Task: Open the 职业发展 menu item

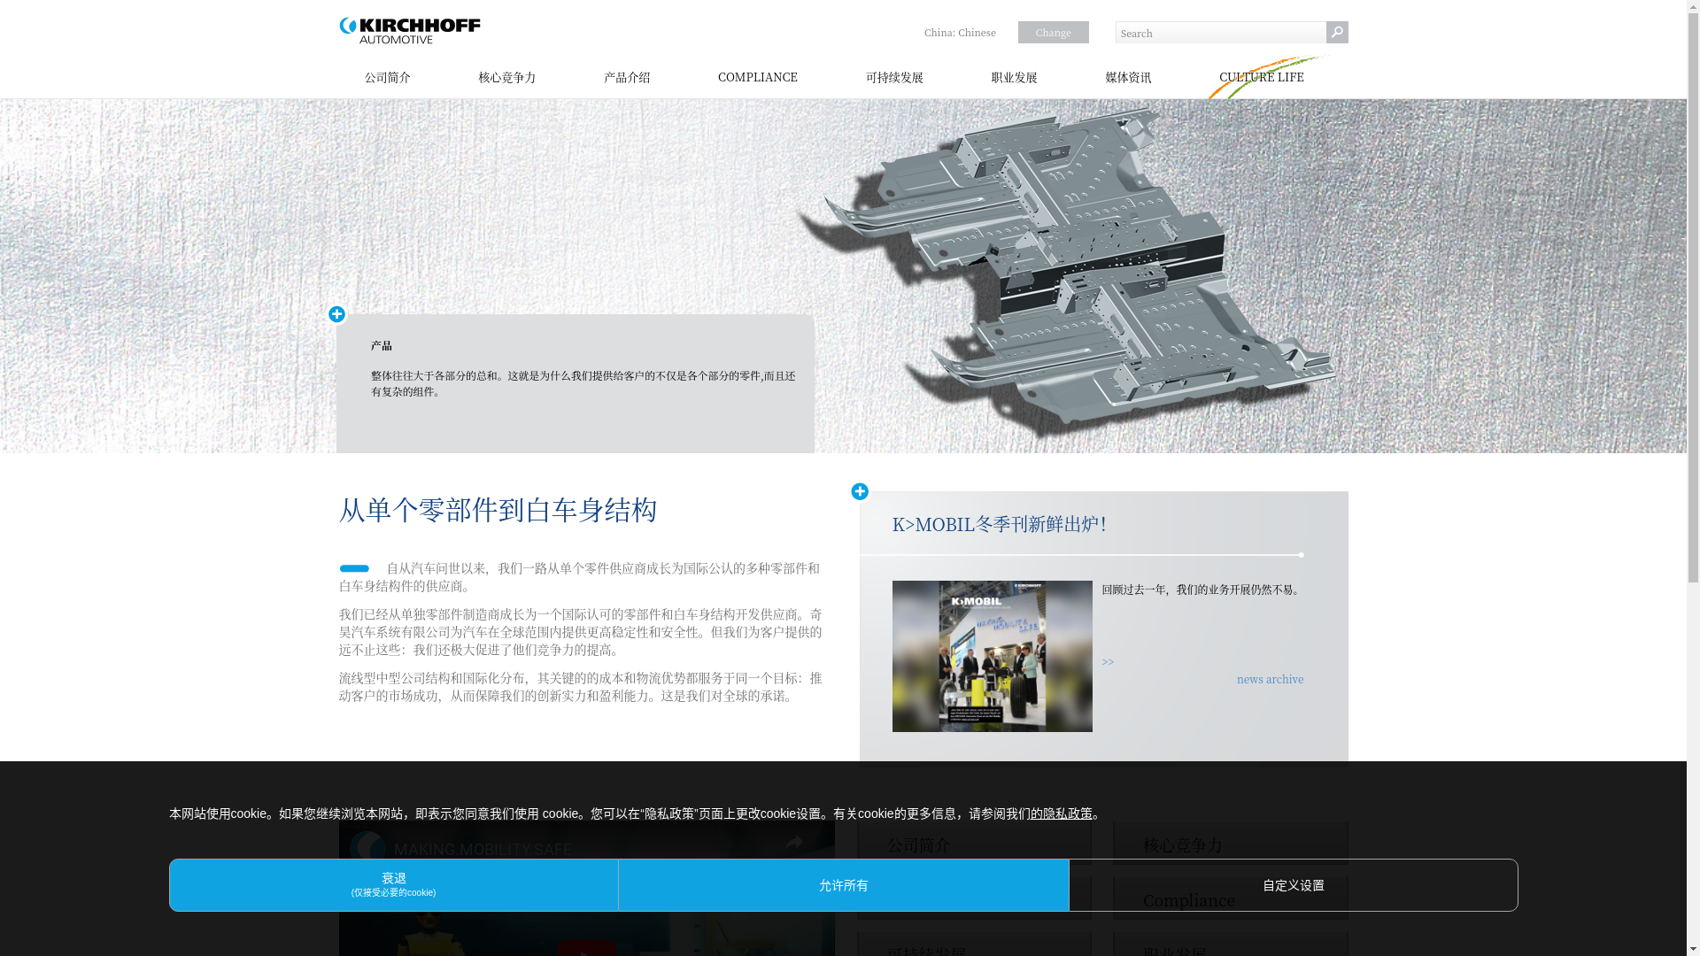Action: [1014, 78]
